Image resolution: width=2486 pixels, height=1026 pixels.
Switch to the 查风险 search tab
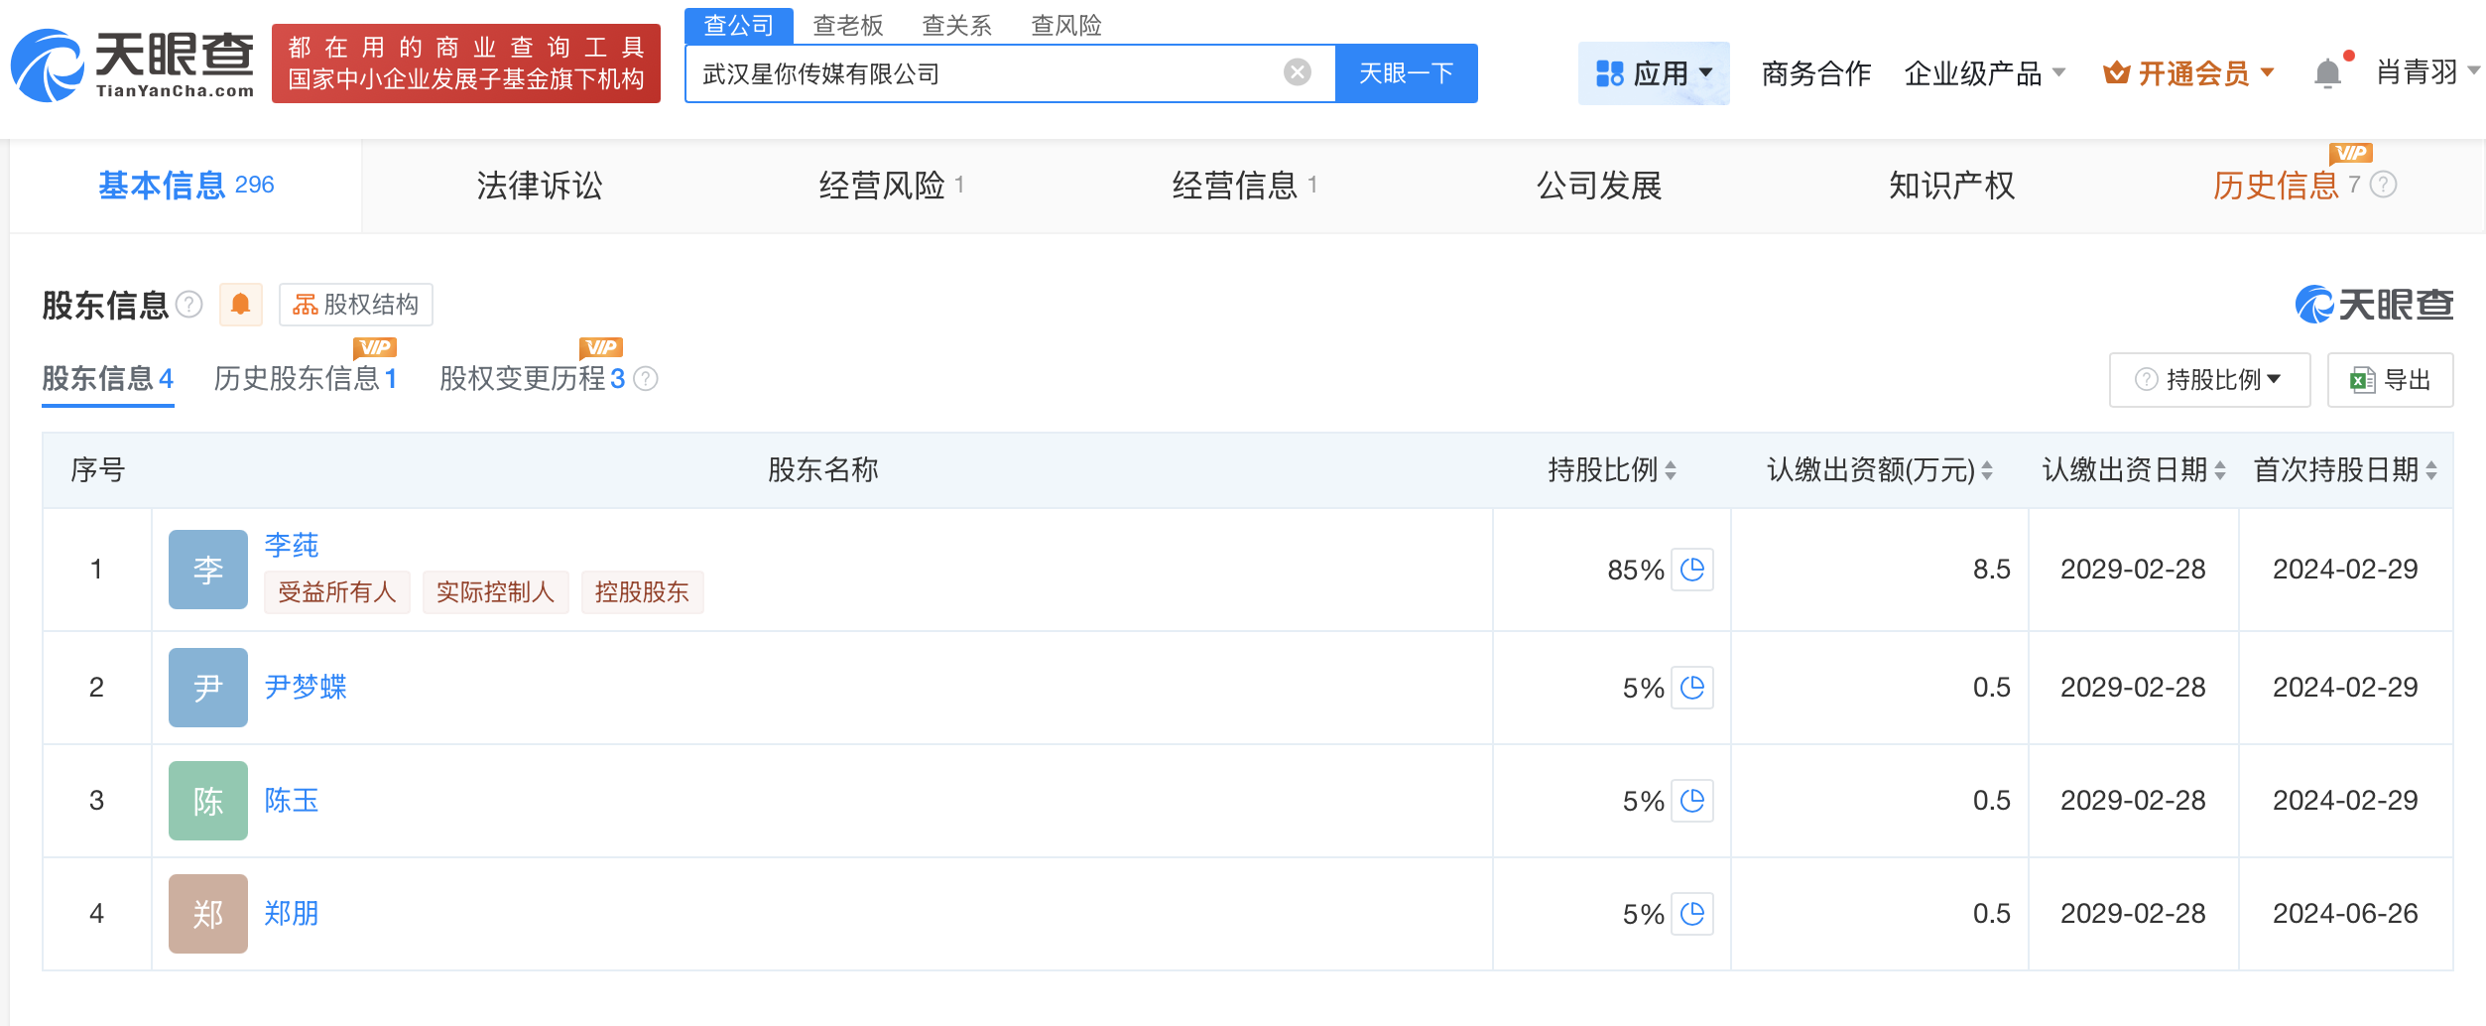coord(1066,25)
